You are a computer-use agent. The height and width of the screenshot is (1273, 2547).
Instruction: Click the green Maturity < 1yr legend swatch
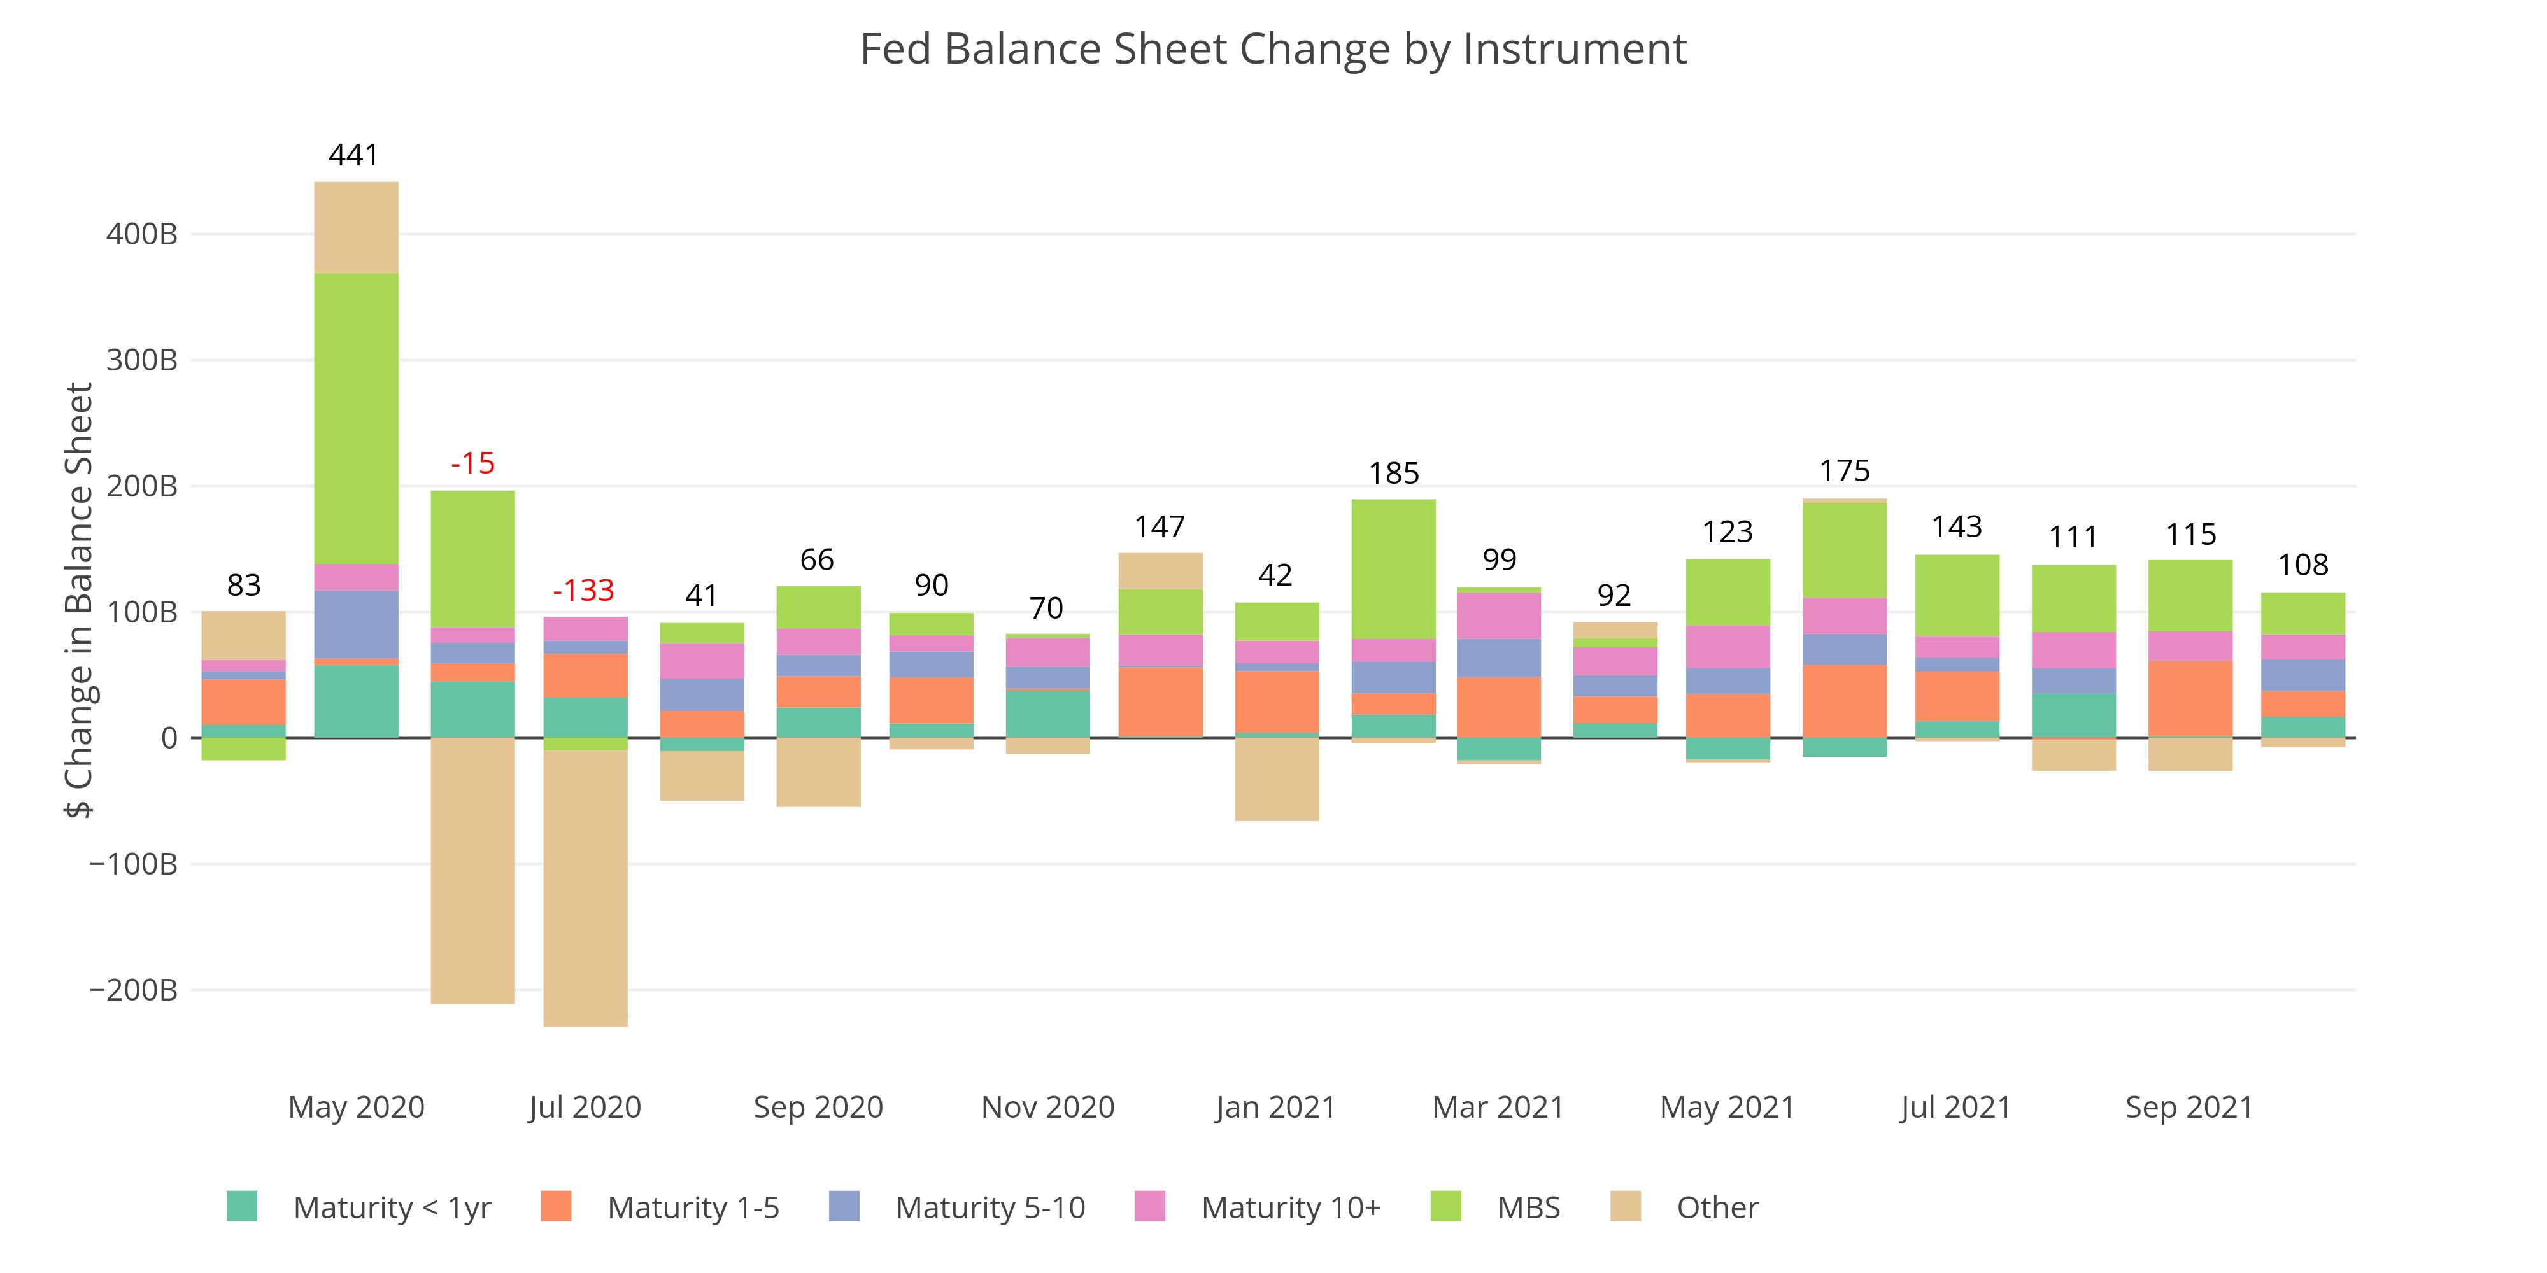coord(241,1207)
